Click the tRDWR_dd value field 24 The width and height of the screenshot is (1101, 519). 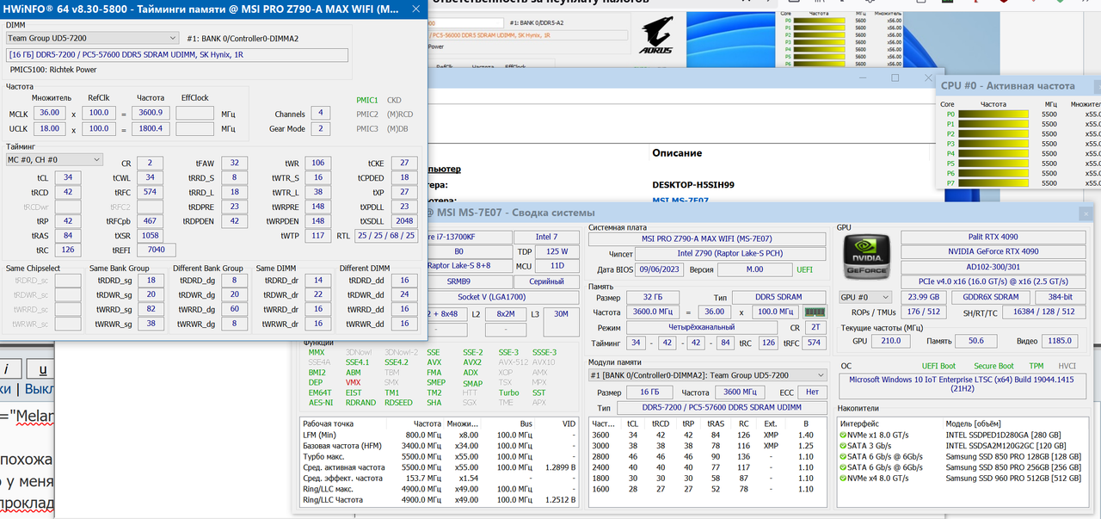(x=404, y=294)
